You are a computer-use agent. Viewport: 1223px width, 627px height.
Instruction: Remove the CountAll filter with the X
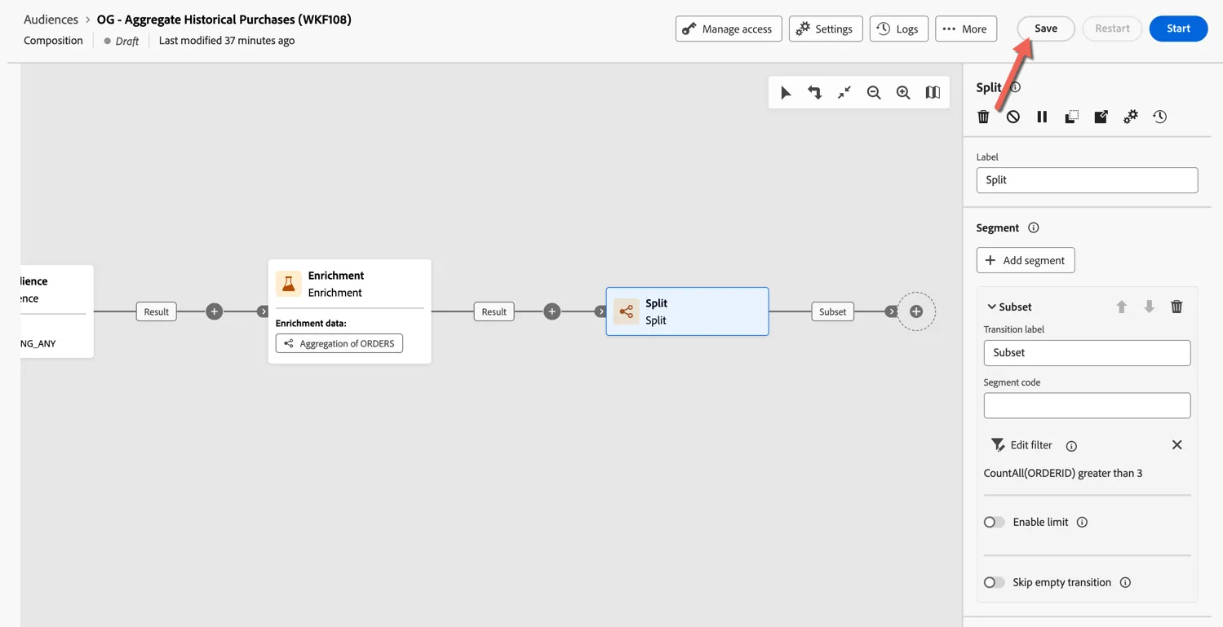point(1176,445)
